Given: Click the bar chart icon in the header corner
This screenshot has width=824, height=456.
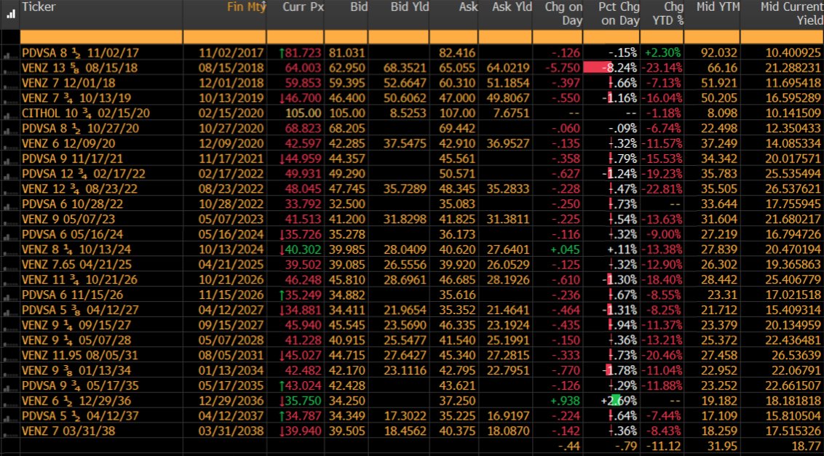Looking at the screenshot, I should (x=10, y=15).
